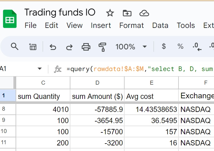Select the cell containing 14.43538653
This screenshot has width=214, height=151.
click(151, 109)
